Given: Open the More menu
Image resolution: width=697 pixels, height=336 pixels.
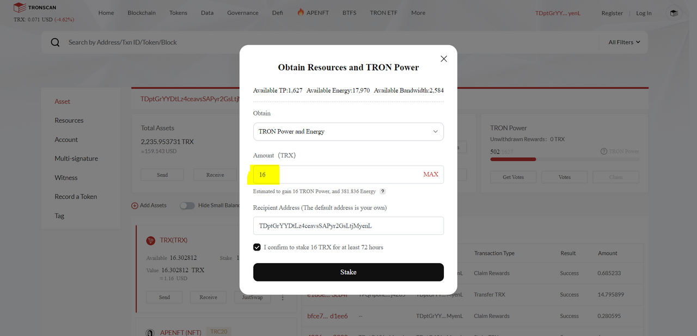Looking at the screenshot, I should [418, 13].
